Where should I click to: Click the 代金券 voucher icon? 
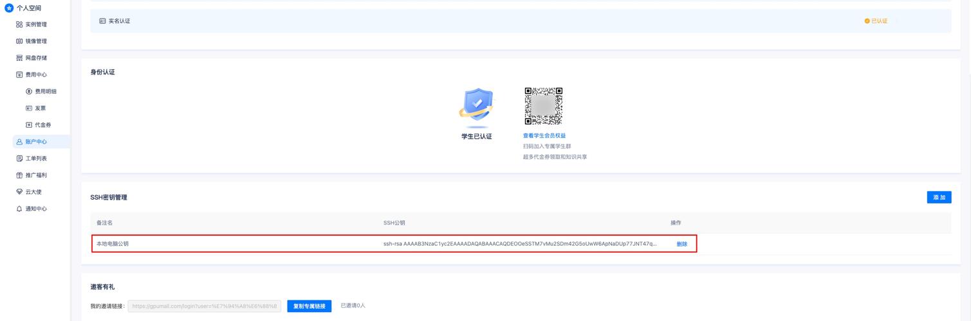pos(29,125)
